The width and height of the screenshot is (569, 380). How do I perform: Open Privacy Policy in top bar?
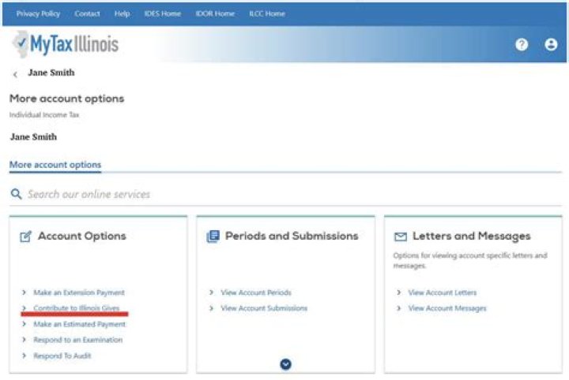(38, 13)
